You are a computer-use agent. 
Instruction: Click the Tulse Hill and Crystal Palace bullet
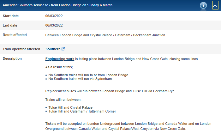[x=70, y=107]
